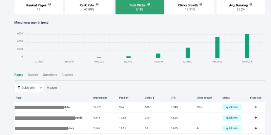Sort by the Status column header
271x135 pixels.
pos(226,98)
